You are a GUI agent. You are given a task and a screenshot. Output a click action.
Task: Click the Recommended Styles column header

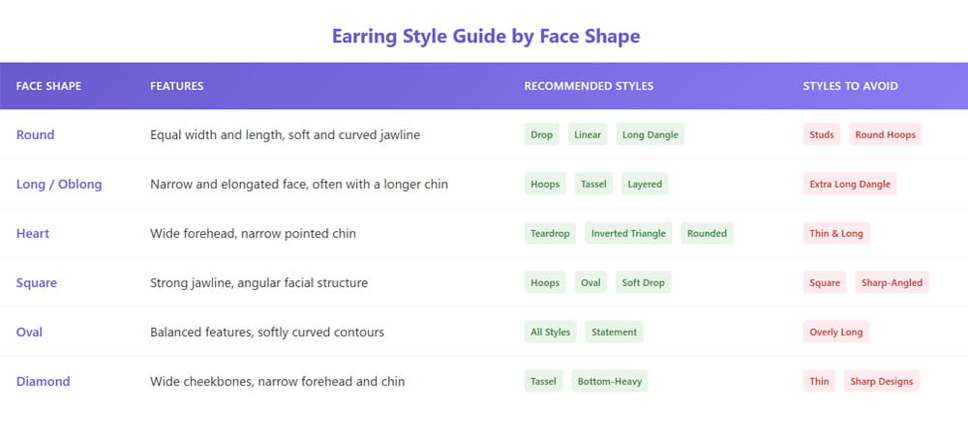[589, 86]
